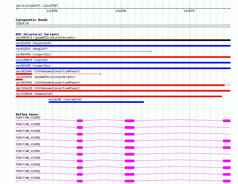The image size is (238, 184).
Task: Click the blue bar under nsv560455
Action: (123, 68)
